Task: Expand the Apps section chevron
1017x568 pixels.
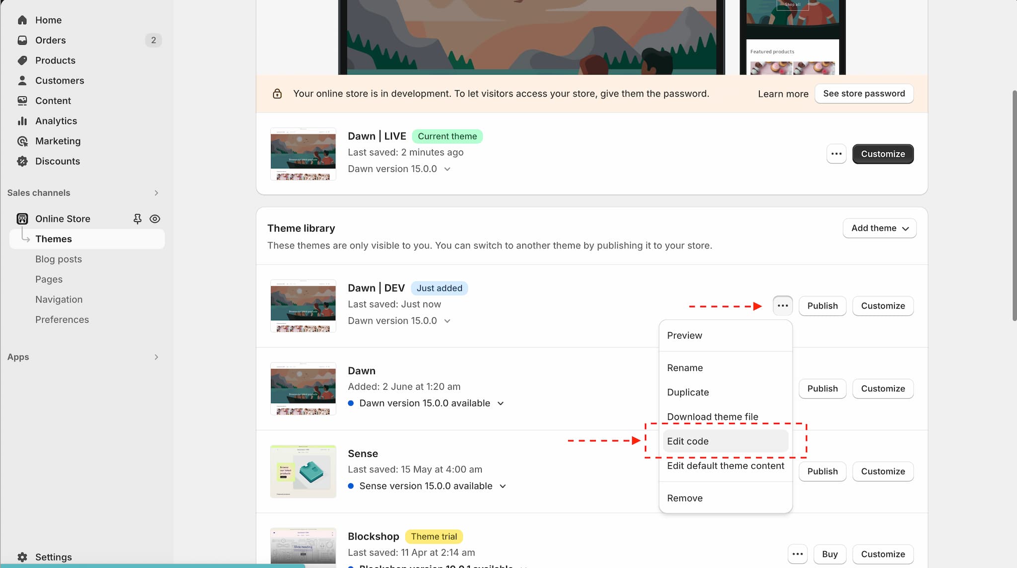Action: click(156, 357)
